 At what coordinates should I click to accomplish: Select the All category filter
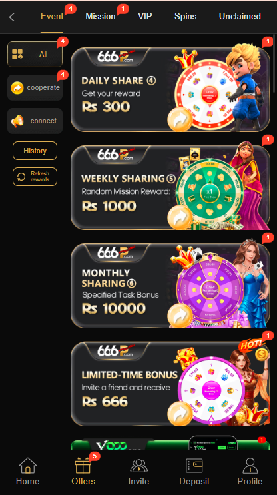(35, 54)
